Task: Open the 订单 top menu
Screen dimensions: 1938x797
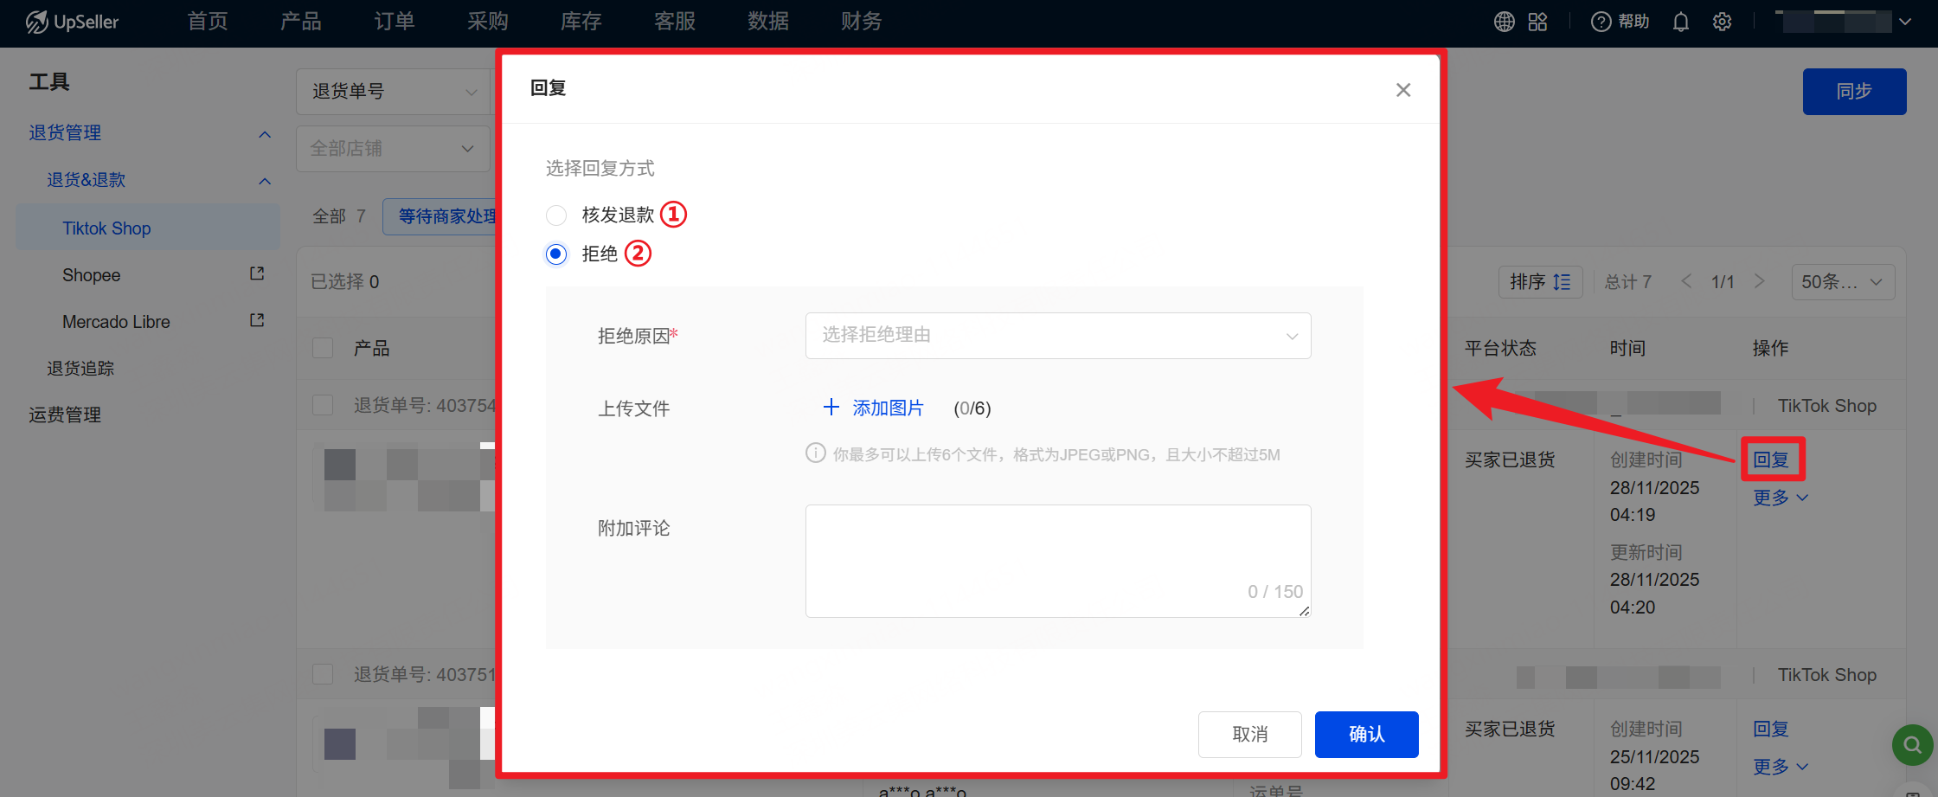Action: 394,22
